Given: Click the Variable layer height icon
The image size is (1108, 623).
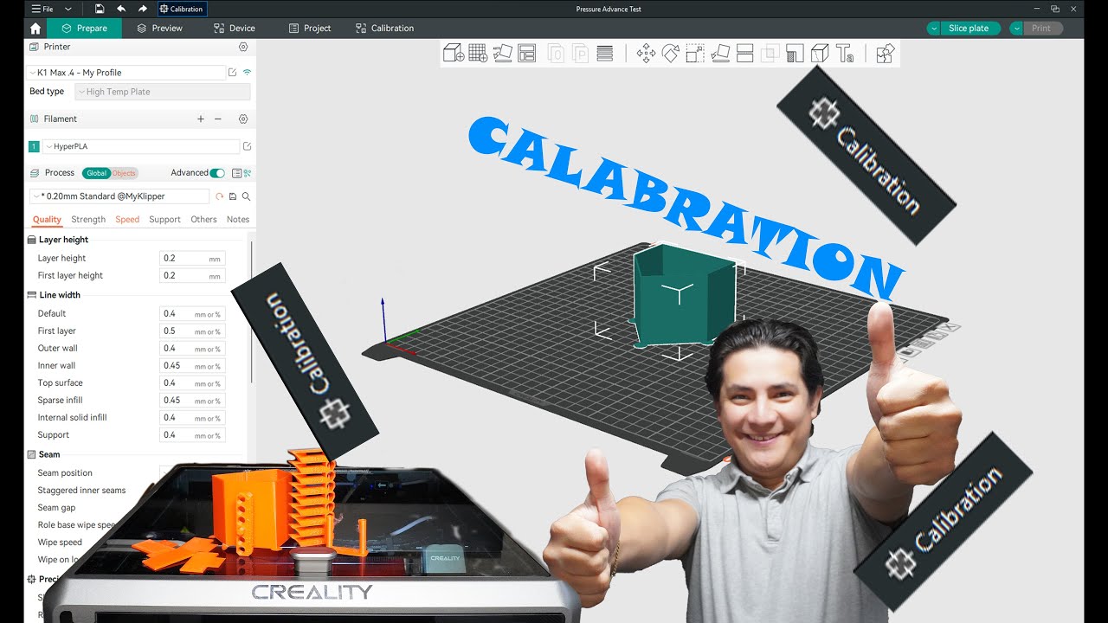Looking at the screenshot, I should coord(605,53).
